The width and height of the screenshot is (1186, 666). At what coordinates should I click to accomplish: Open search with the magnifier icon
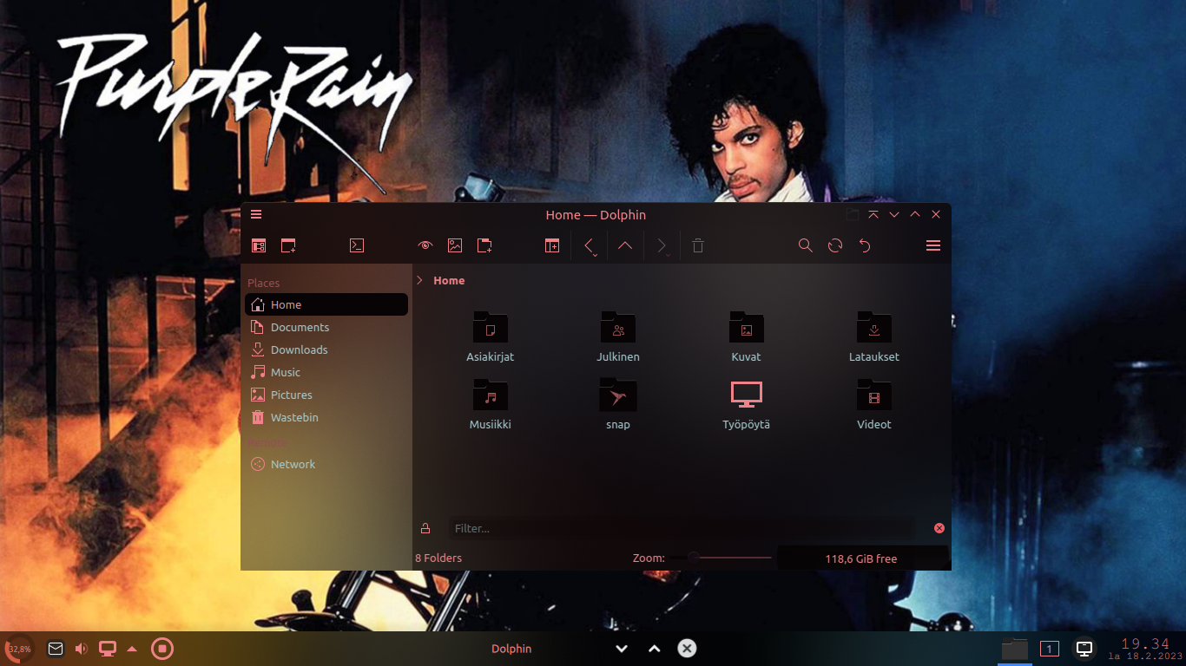click(806, 245)
